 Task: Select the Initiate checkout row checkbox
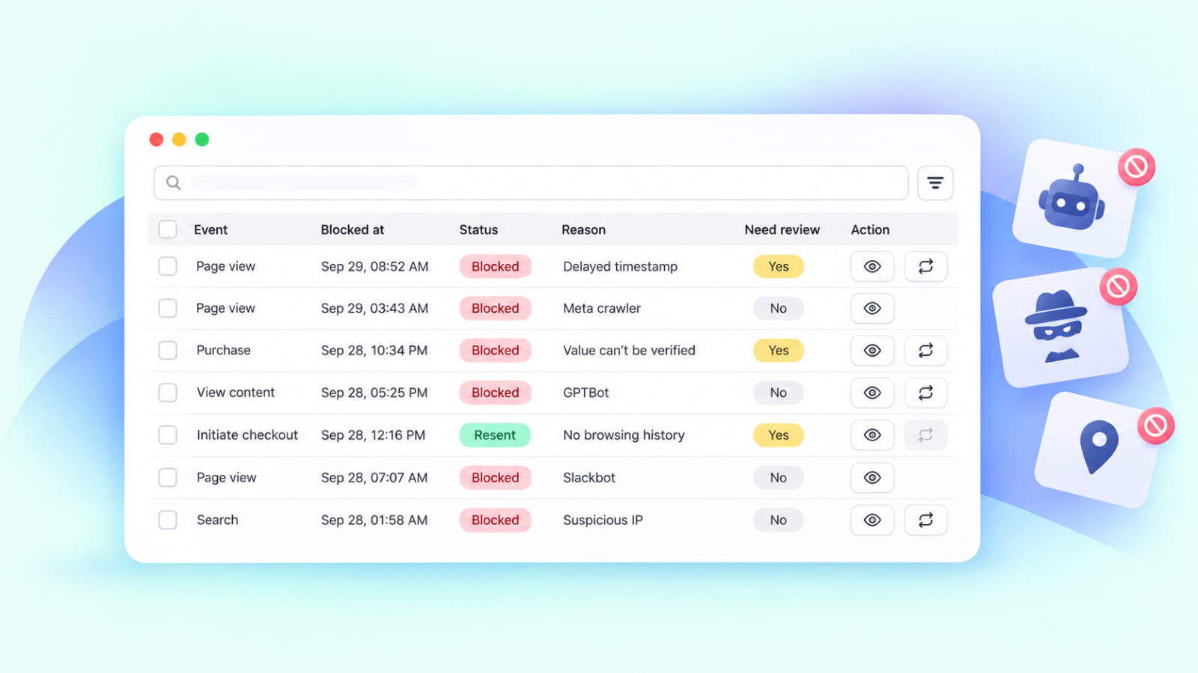(x=168, y=435)
